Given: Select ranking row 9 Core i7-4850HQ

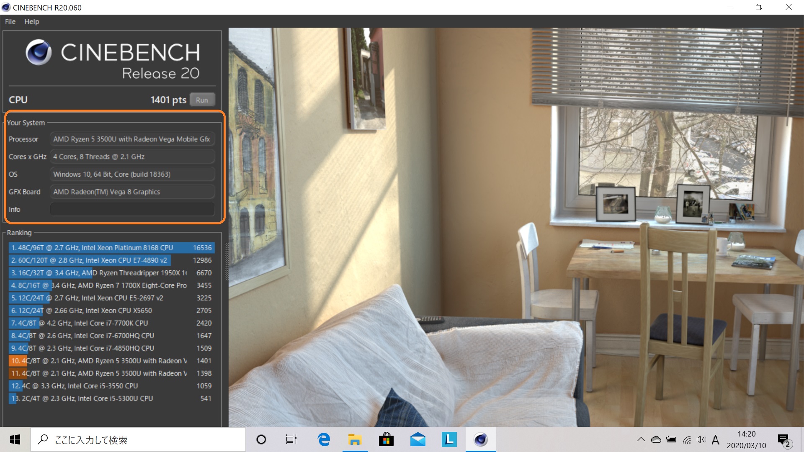Looking at the screenshot, I should 111,348.
